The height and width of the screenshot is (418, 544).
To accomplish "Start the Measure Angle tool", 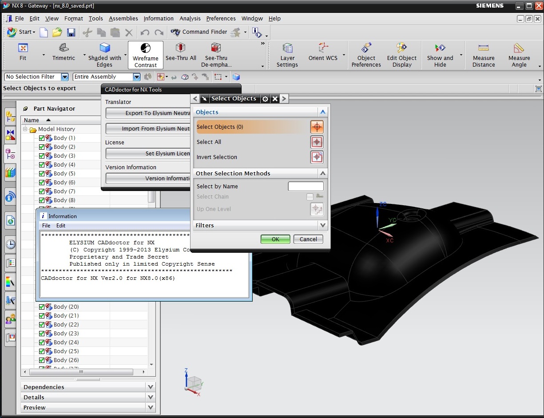I will [519, 55].
